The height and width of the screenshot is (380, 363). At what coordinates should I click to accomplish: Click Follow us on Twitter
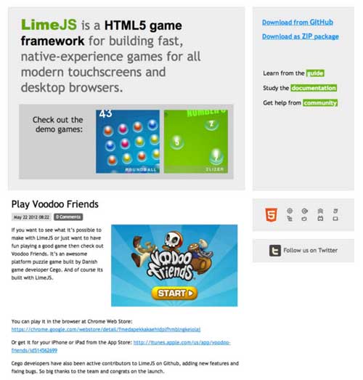311,251
